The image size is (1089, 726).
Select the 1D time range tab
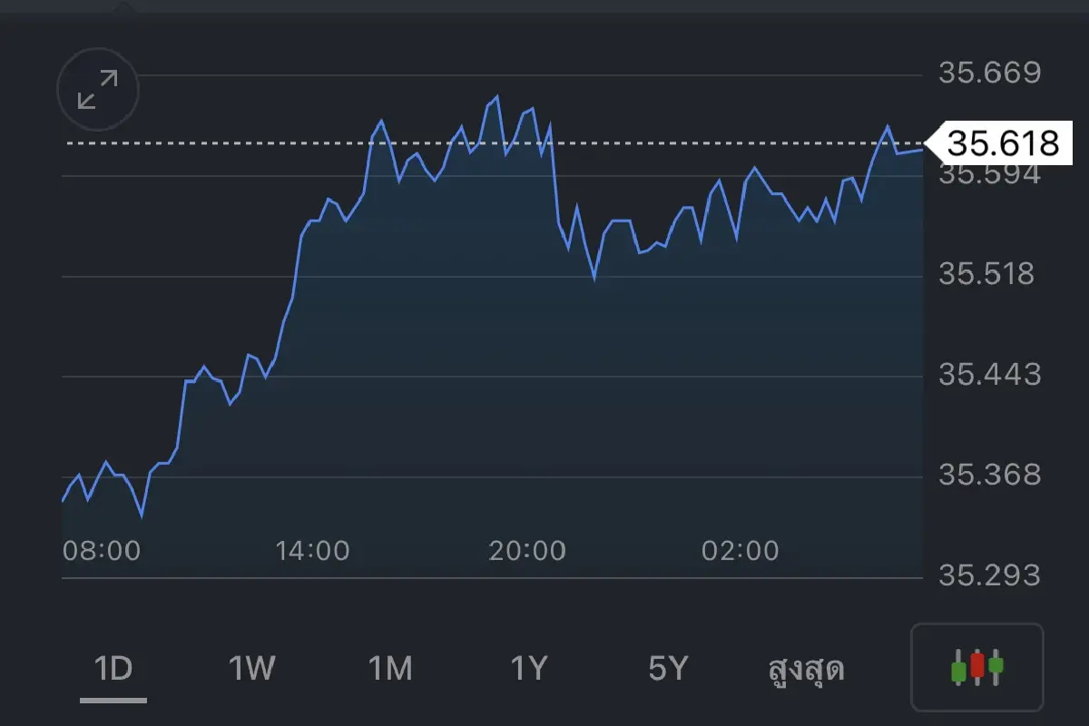click(113, 670)
